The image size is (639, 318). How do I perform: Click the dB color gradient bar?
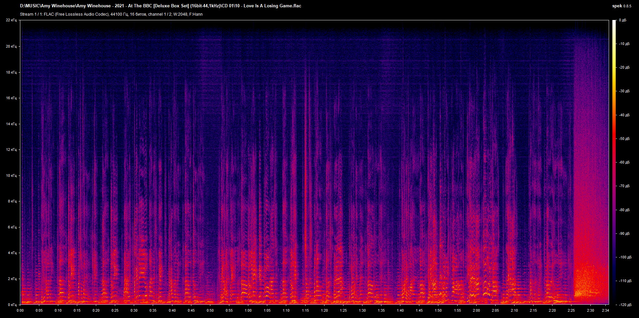pos(614,162)
